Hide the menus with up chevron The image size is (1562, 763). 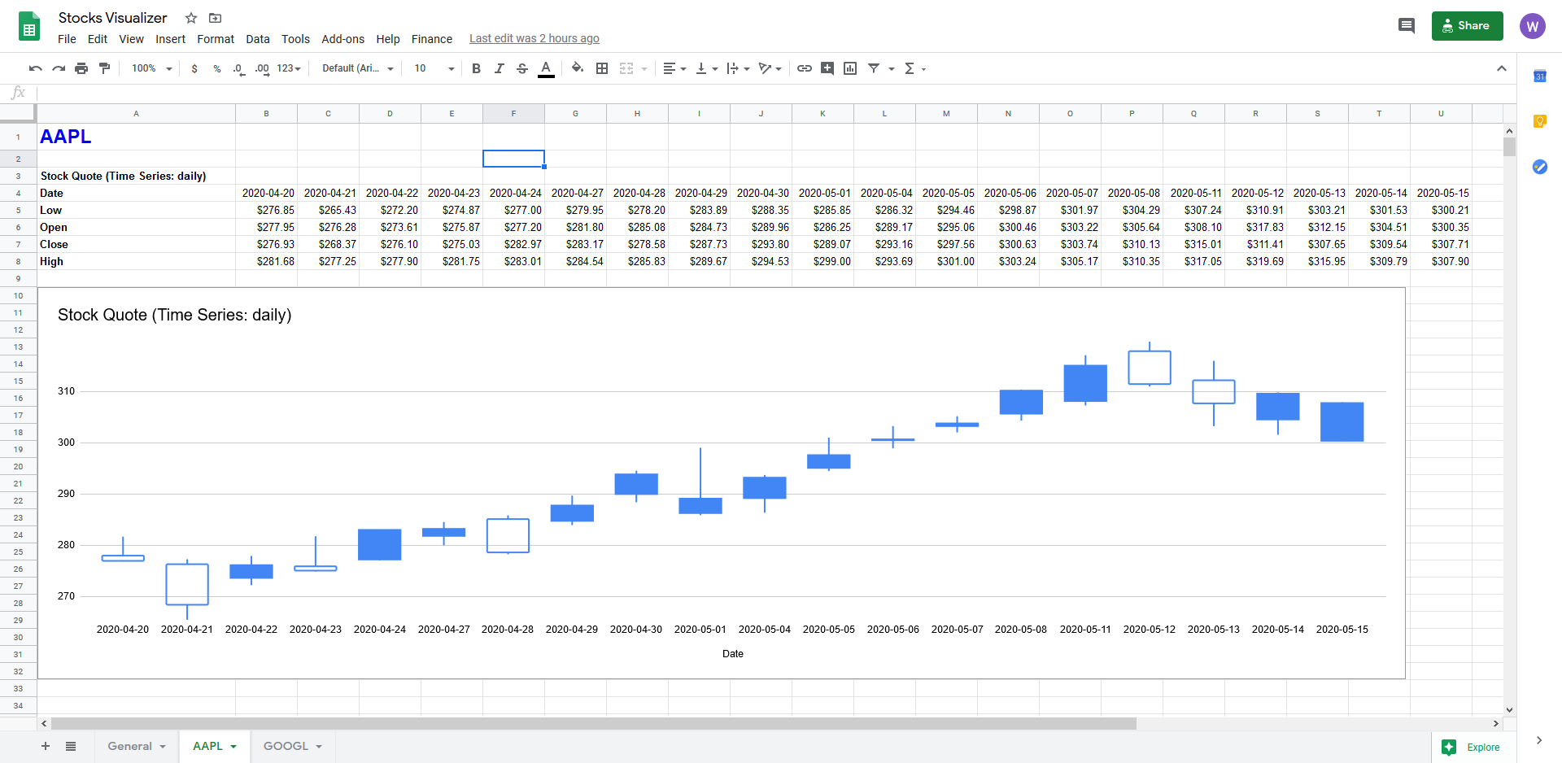[1502, 68]
